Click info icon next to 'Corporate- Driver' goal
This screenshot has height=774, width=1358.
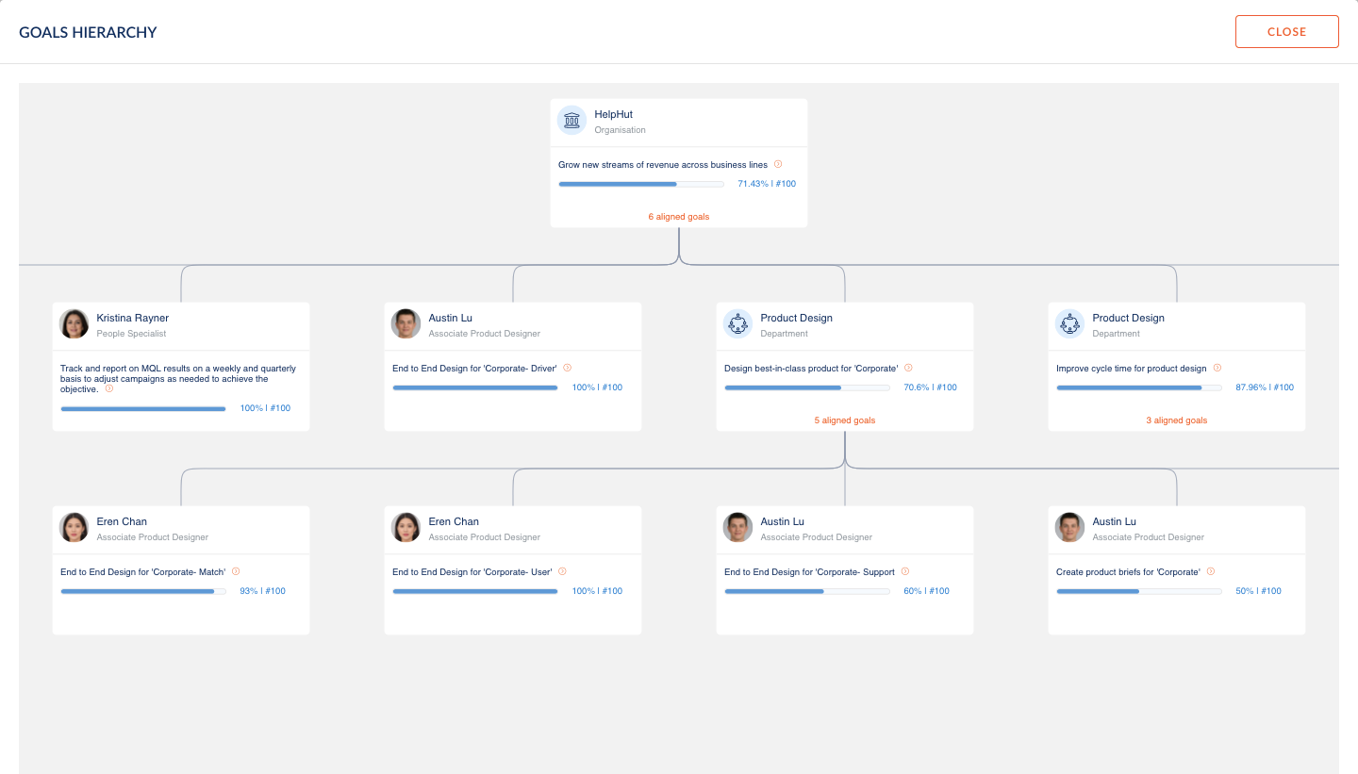click(567, 368)
